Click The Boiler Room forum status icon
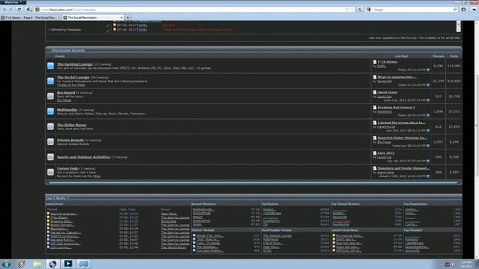Image resolution: width=479 pixels, height=269 pixels. [x=51, y=126]
